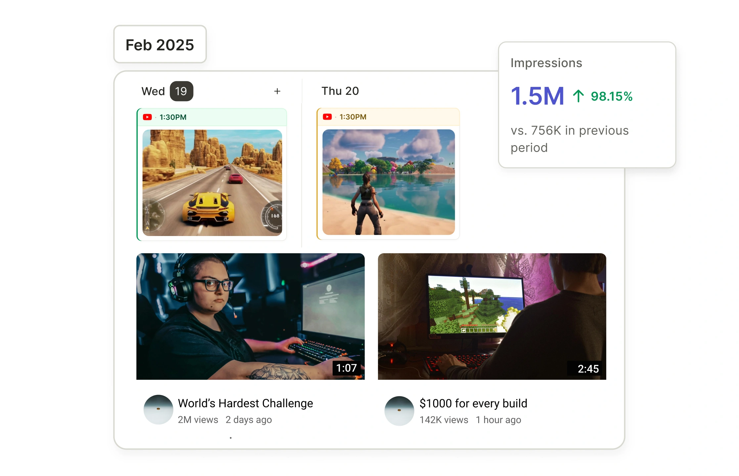This screenshot has height=476, width=739.
Task: Click the YouTube icon on Wednesday's post
Action: point(147,117)
